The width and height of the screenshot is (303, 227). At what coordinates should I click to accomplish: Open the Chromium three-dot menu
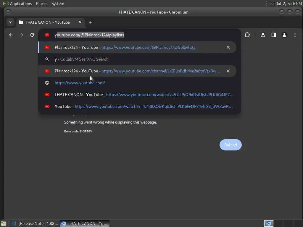click(295, 35)
